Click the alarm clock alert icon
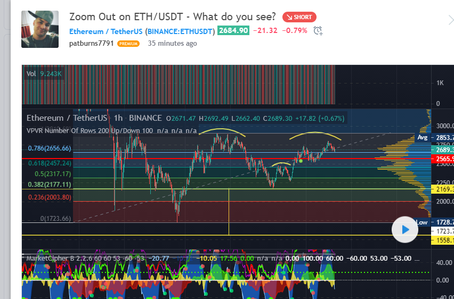This screenshot has height=299, width=454. 318,30
